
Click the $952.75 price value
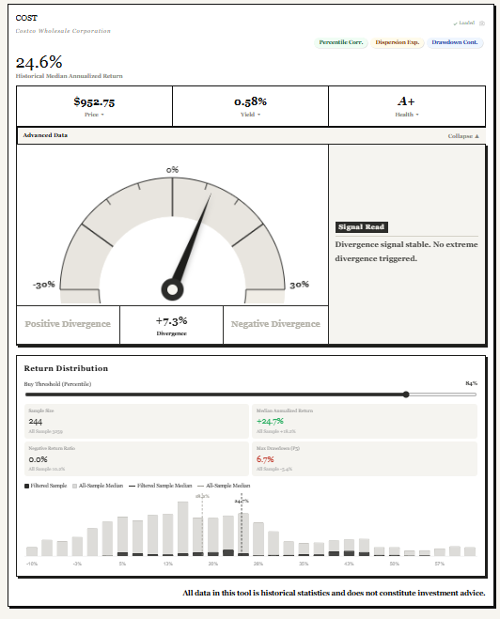[94, 101]
